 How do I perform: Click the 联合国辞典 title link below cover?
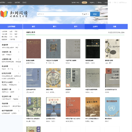tap(108, 119)
